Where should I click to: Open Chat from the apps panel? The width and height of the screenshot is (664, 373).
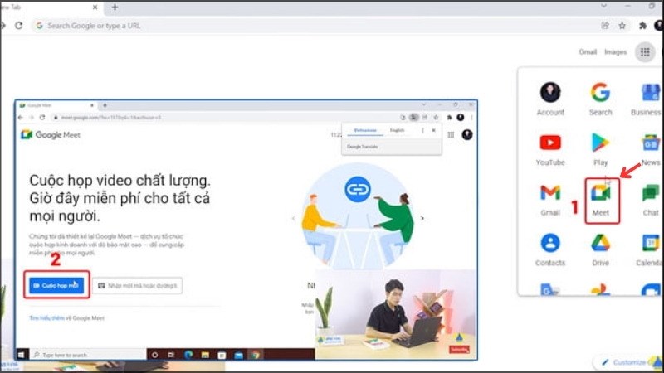tap(651, 200)
